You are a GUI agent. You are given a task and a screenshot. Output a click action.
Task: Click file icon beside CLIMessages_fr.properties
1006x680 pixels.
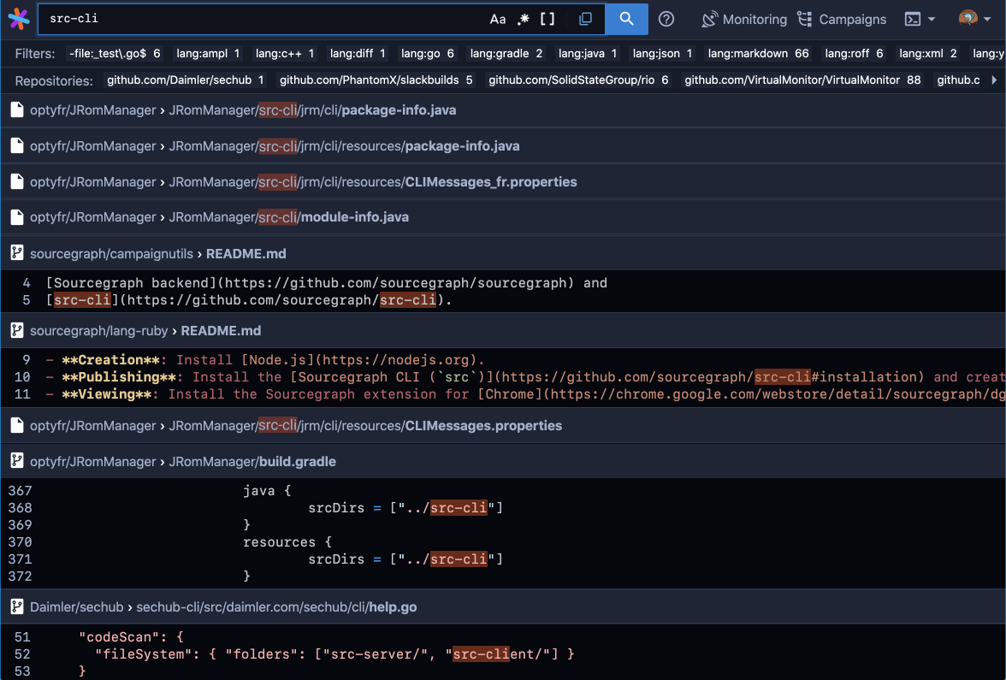[x=17, y=181]
